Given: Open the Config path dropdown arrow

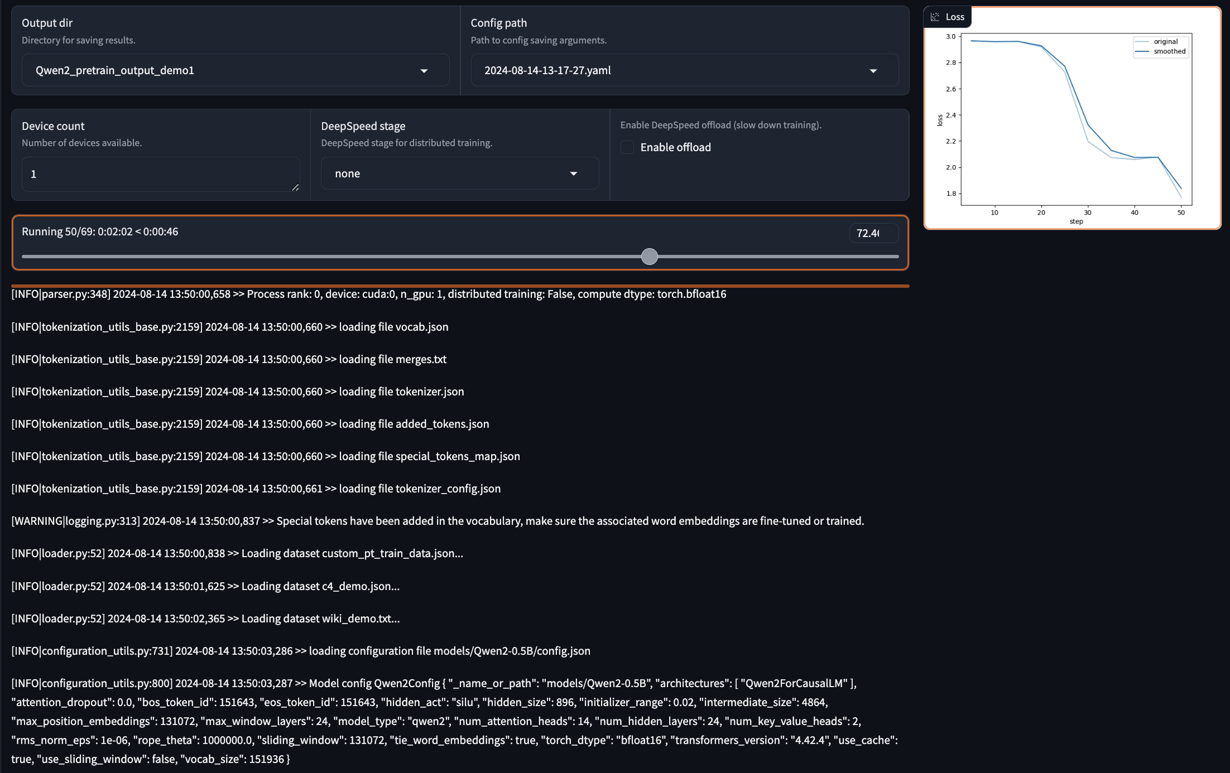Looking at the screenshot, I should click(x=873, y=71).
